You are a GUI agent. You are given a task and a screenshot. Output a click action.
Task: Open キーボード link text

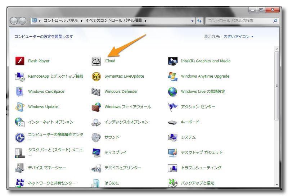tap(190, 122)
